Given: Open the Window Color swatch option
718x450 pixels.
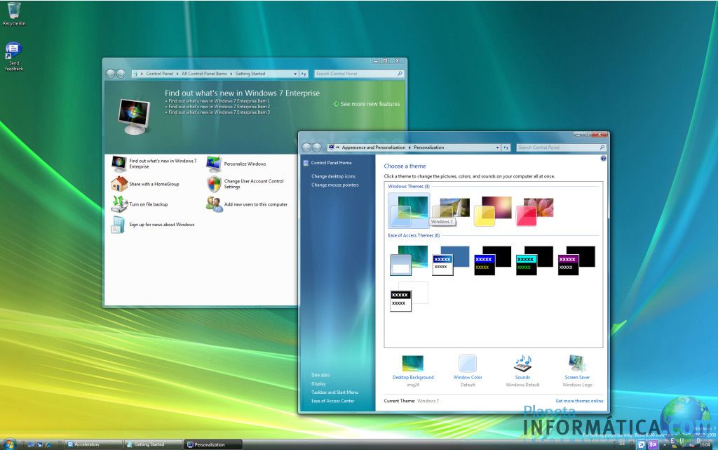Looking at the screenshot, I should (x=468, y=364).
